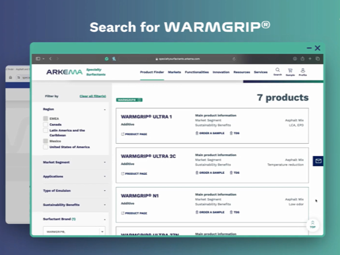Click Clear all filter(s) link

point(93,96)
